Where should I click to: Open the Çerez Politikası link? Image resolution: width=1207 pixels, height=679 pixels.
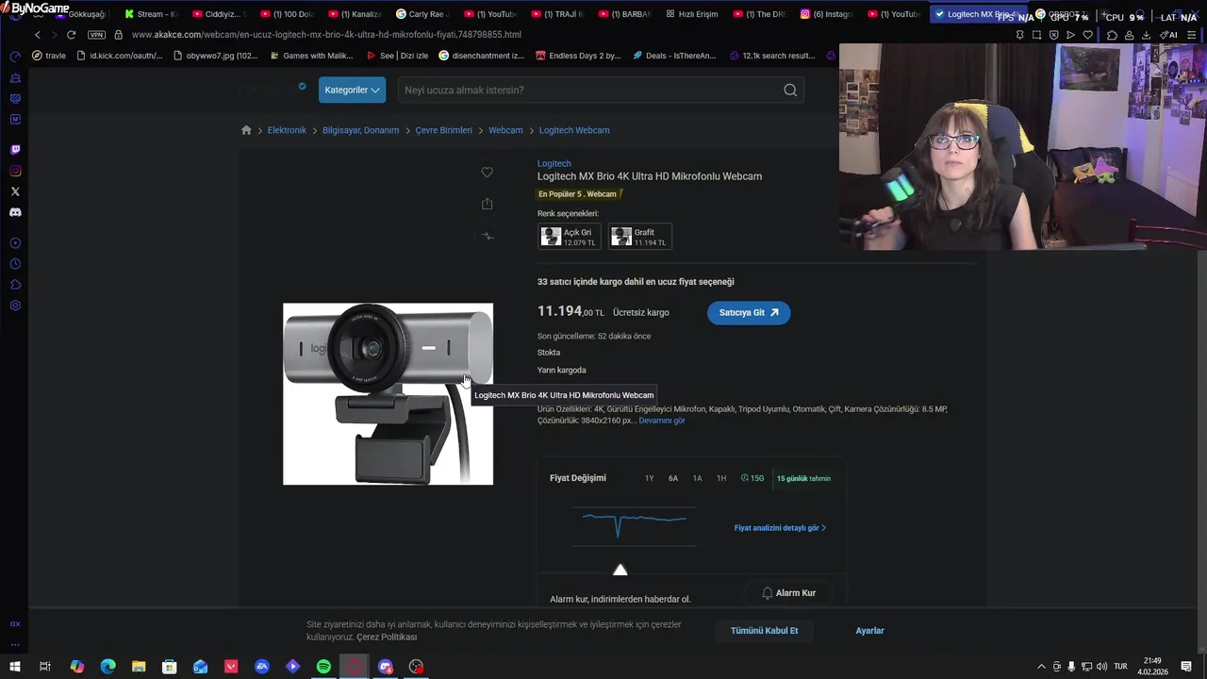[387, 638]
